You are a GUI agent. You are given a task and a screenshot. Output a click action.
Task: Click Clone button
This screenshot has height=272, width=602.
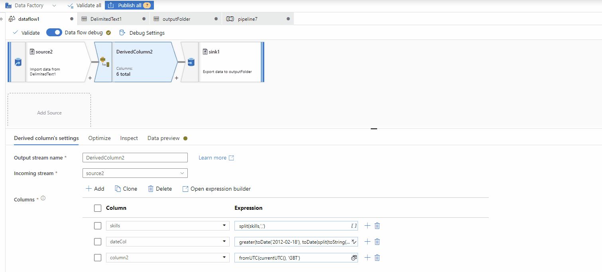126,189
